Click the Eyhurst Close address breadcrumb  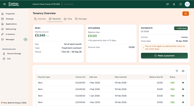46,4
